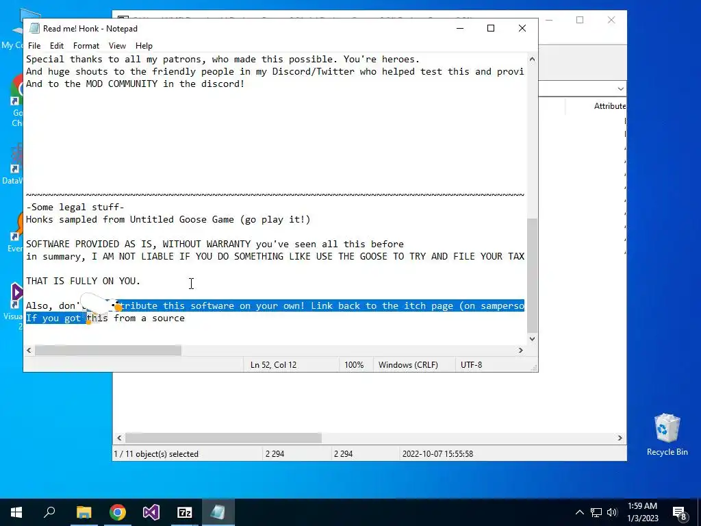Click Notepad vertical scroll up arrow

coord(532,59)
